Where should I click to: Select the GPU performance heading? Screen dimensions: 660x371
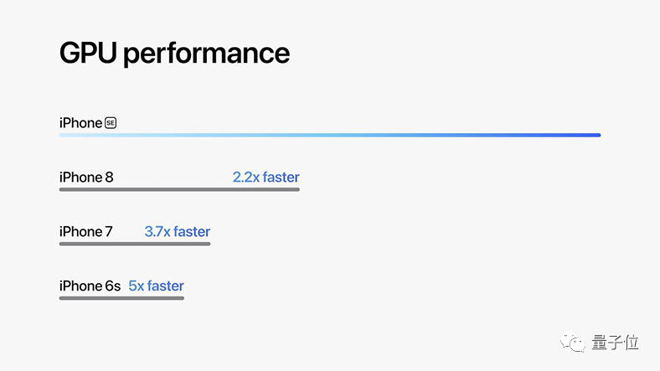(174, 54)
